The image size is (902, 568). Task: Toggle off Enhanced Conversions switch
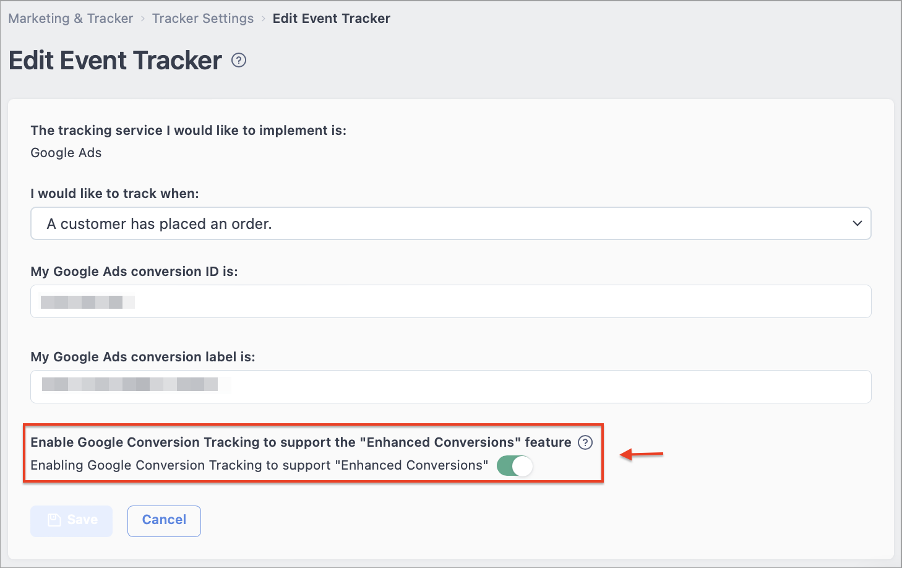click(515, 466)
